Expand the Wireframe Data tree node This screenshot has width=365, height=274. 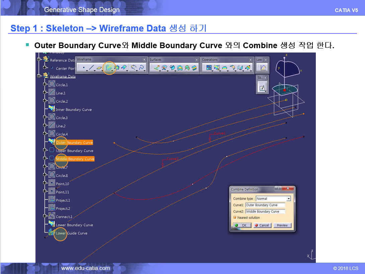click(x=39, y=76)
